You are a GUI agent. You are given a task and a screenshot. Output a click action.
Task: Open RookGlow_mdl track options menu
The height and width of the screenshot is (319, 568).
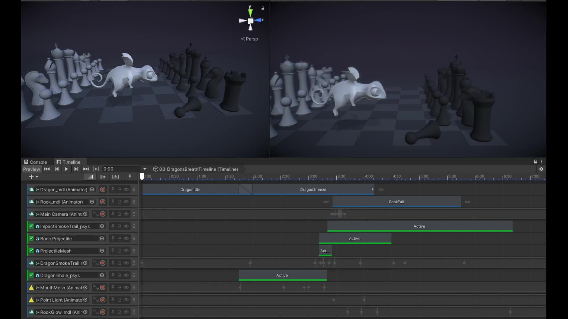click(x=134, y=312)
